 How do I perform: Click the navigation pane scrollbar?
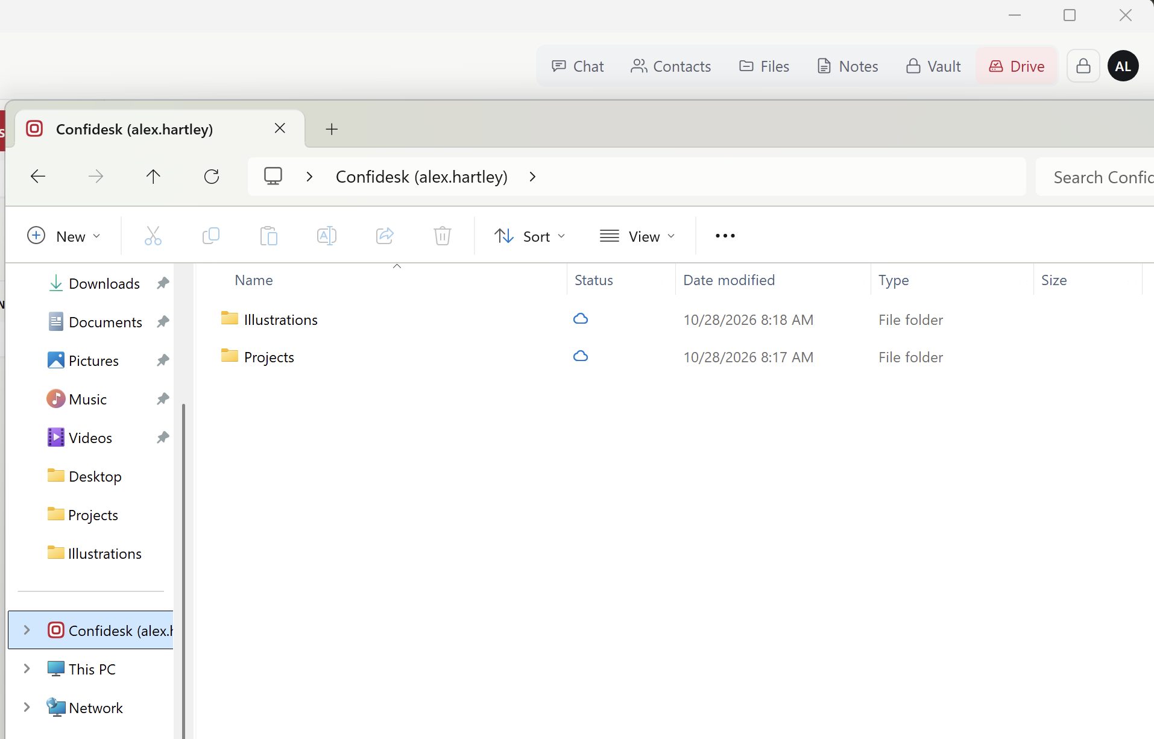pyautogui.click(x=183, y=570)
